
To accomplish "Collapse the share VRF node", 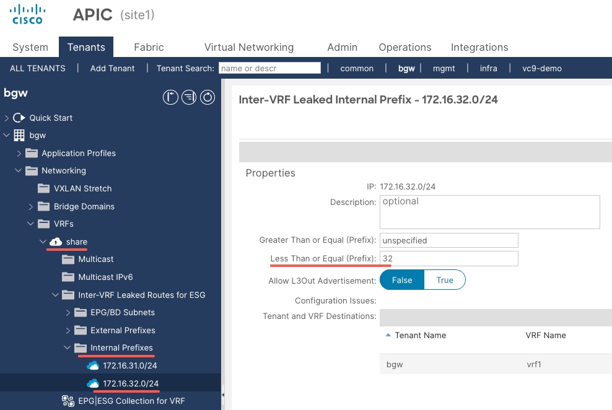I will [x=43, y=242].
